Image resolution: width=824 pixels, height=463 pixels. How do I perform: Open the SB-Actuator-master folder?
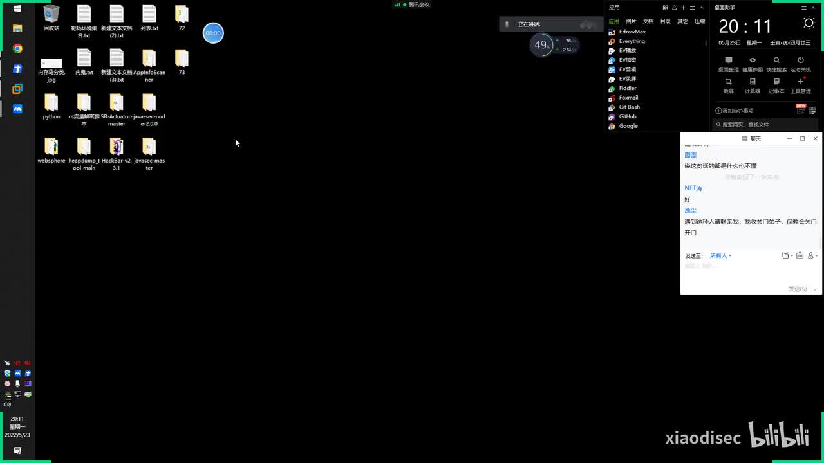(117, 110)
